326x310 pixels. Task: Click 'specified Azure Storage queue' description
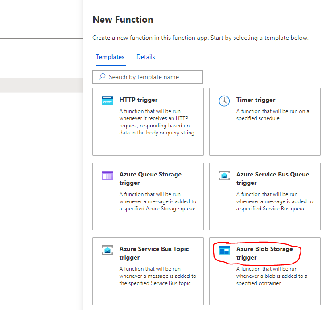pyautogui.click(x=158, y=201)
